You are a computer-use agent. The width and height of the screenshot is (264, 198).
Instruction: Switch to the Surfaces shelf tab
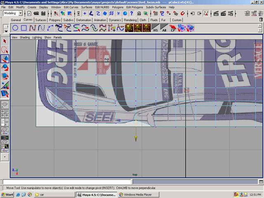click(41, 20)
